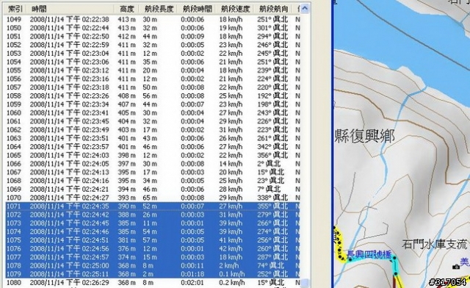Click highlighted row 1075
This screenshot has width=470, height=288.
(153, 240)
